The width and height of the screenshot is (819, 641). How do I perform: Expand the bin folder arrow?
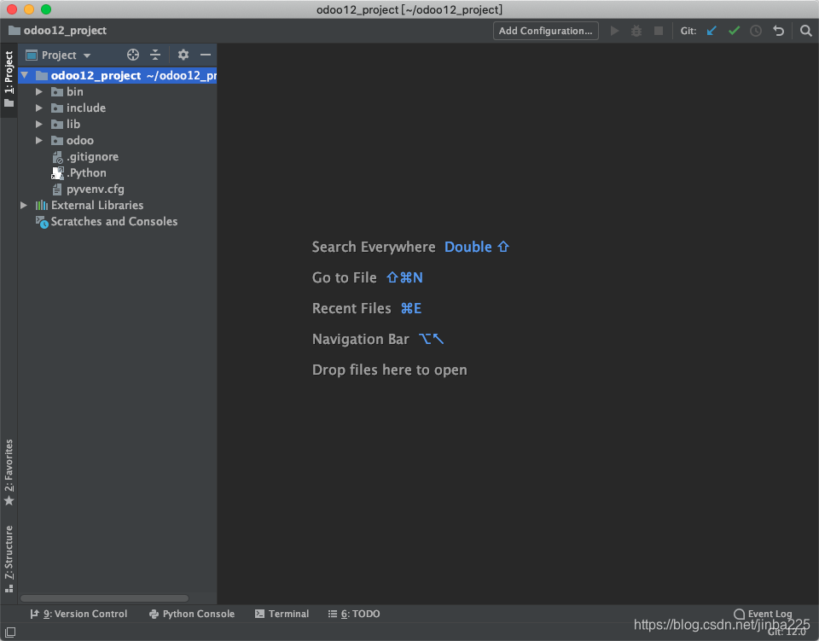tap(38, 92)
